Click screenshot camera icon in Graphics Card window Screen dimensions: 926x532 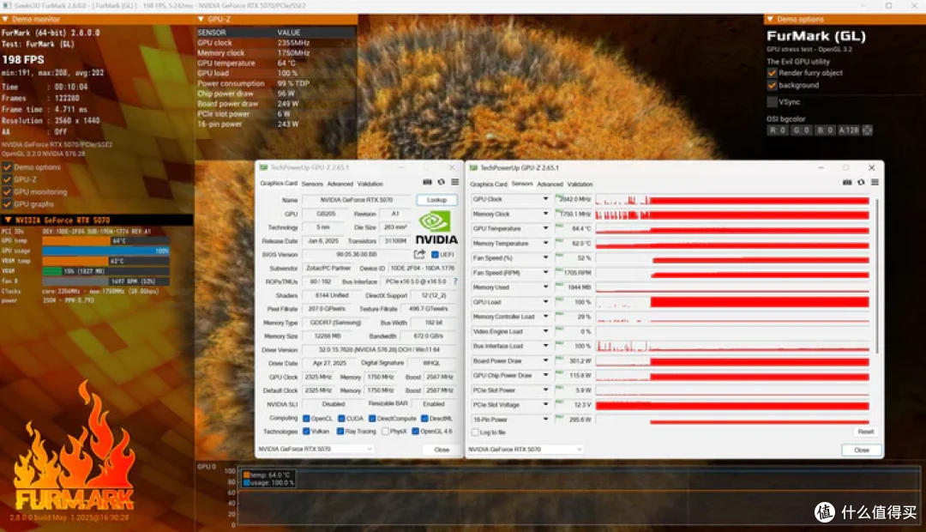coord(427,182)
